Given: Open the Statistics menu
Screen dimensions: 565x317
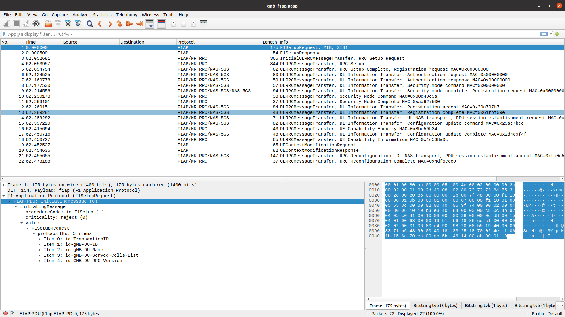Looking at the screenshot, I should pos(102,15).
